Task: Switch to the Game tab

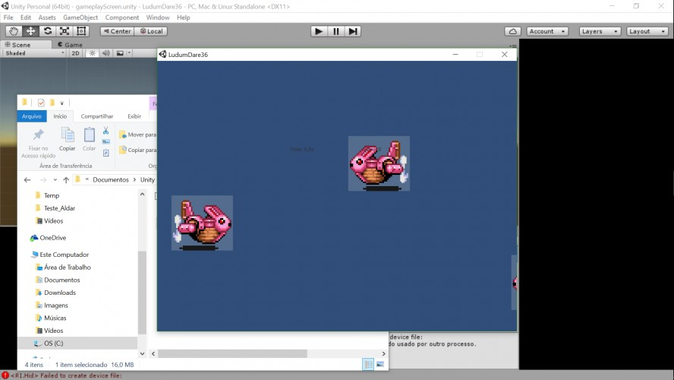Action: tap(71, 45)
